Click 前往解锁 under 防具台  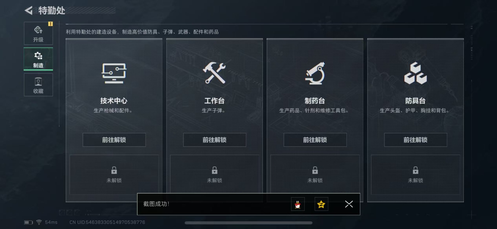click(415, 140)
